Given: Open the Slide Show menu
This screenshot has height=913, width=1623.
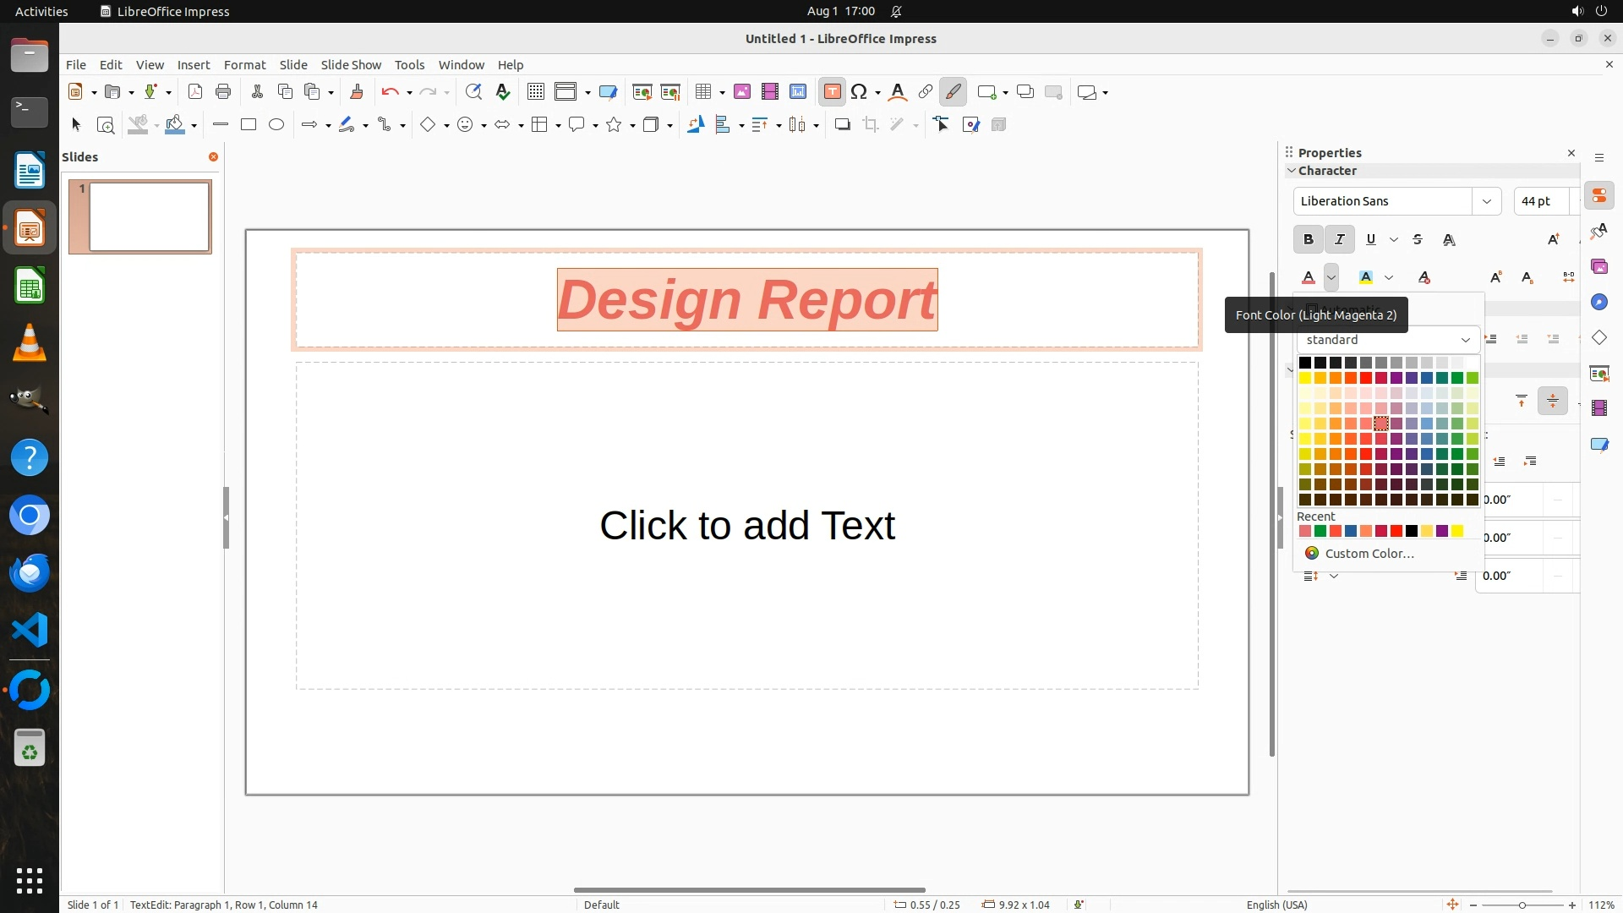Looking at the screenshot, I should [351, 65].
